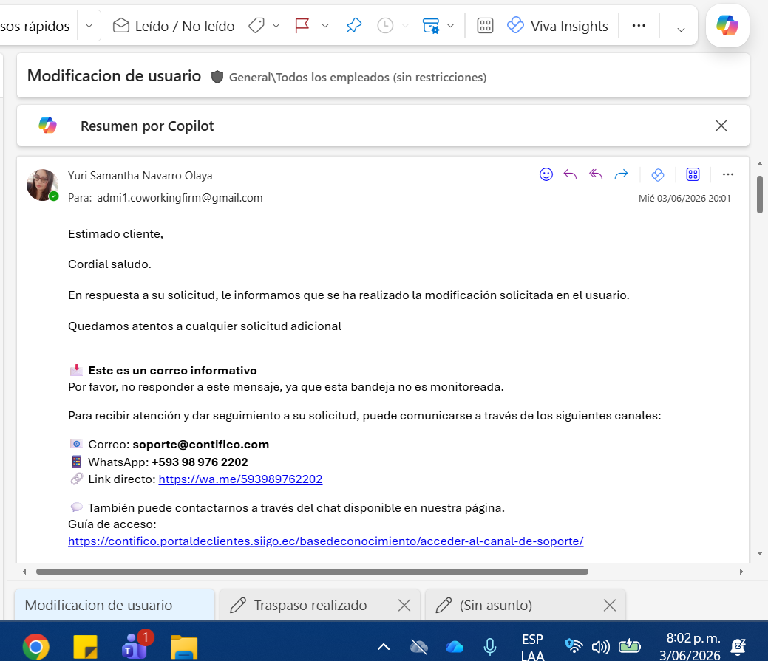
Task: Open the Pasos rápidos dropdown arrow
Action: click(89, 25)
